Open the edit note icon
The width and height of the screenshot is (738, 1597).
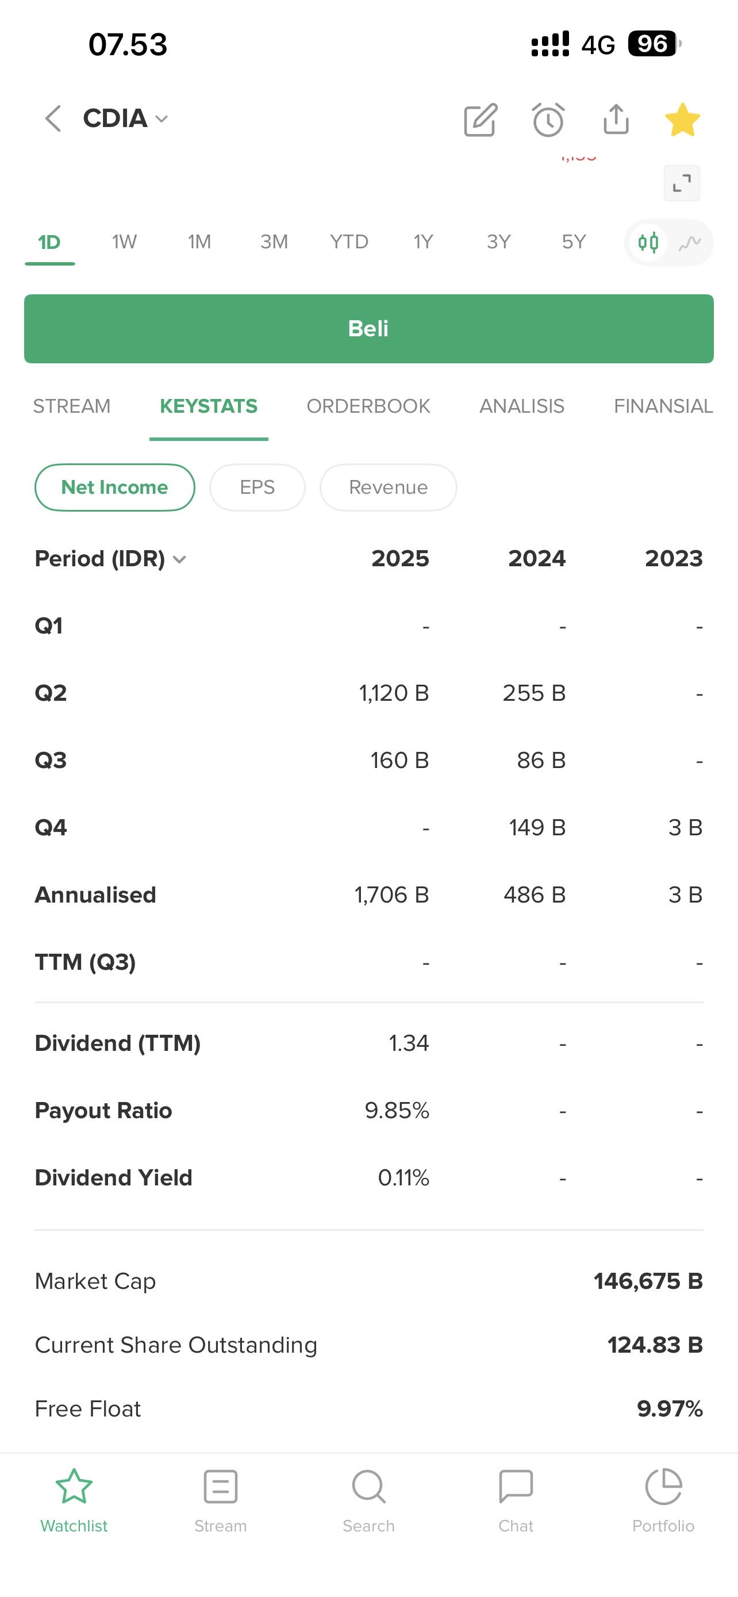pos(481,120)
